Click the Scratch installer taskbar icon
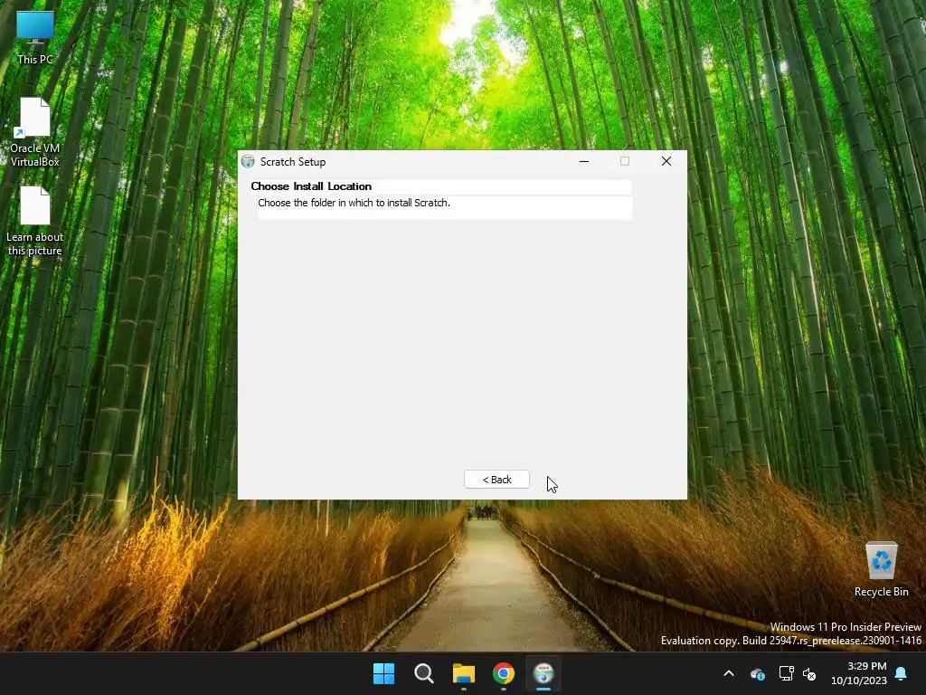Viewport: 926px width, 695px height. (543, 673)
